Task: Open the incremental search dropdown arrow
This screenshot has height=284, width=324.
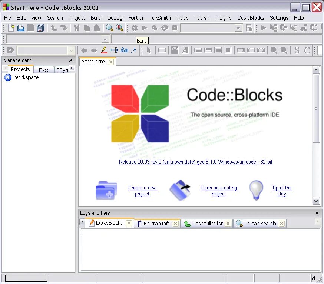Action: tap(71, 50)
